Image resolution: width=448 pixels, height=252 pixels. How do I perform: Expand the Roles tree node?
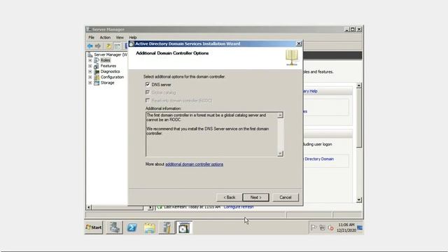(90, 60)
